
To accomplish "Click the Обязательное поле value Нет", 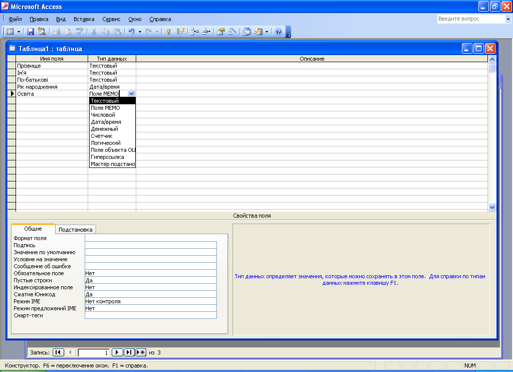I will [x=151, y=273].
